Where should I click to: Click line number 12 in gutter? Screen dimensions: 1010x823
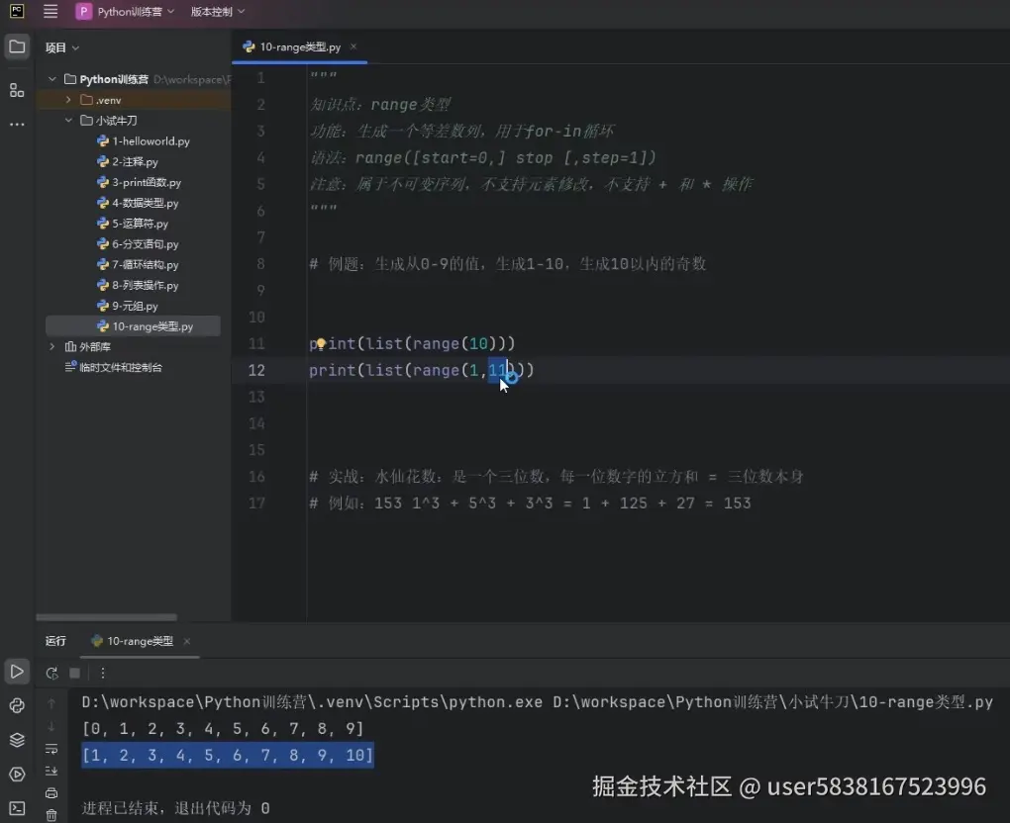[256, 370]
